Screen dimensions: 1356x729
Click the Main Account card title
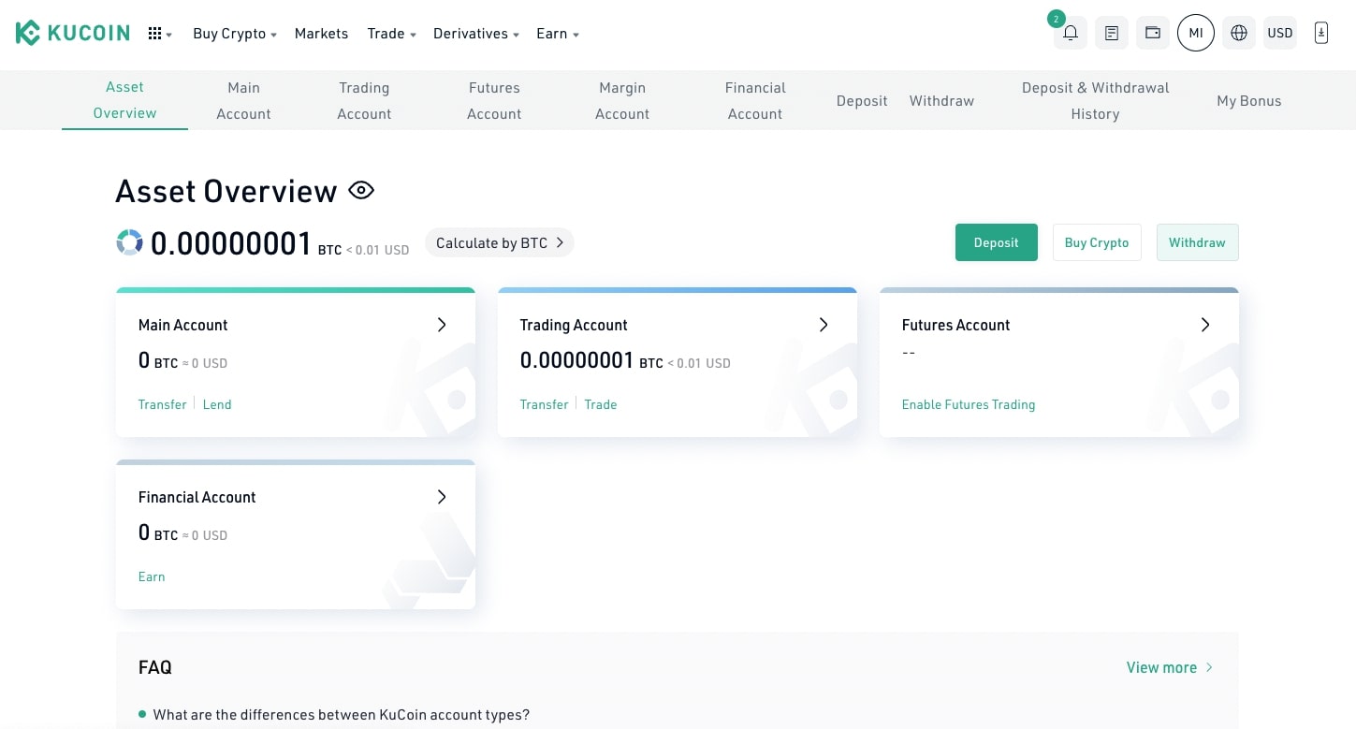click(183, 325)
